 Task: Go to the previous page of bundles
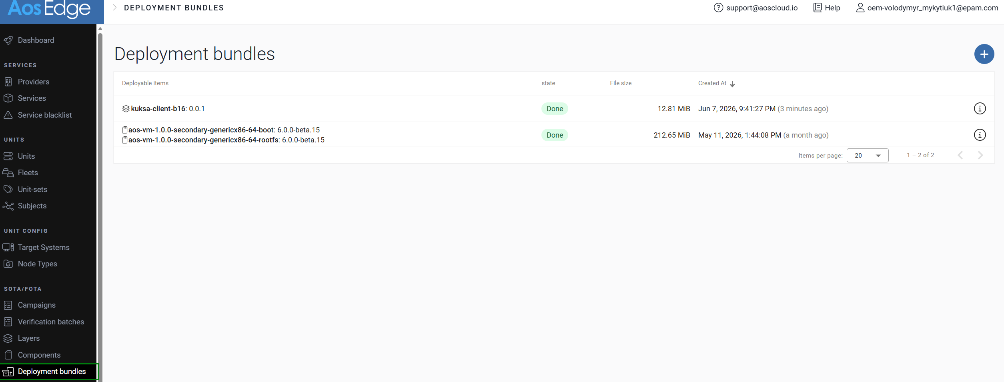tap(960, 155)
